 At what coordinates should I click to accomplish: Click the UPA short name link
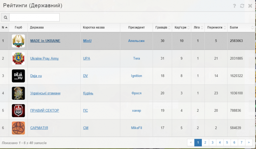[x=86, y=59]
